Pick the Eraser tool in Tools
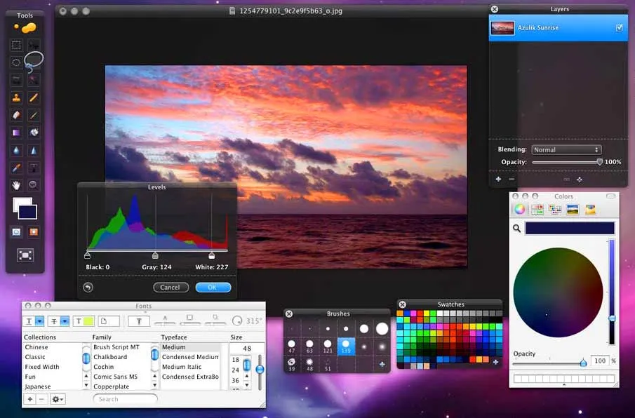Screen dimensions: 635x418 coord(16,115)
